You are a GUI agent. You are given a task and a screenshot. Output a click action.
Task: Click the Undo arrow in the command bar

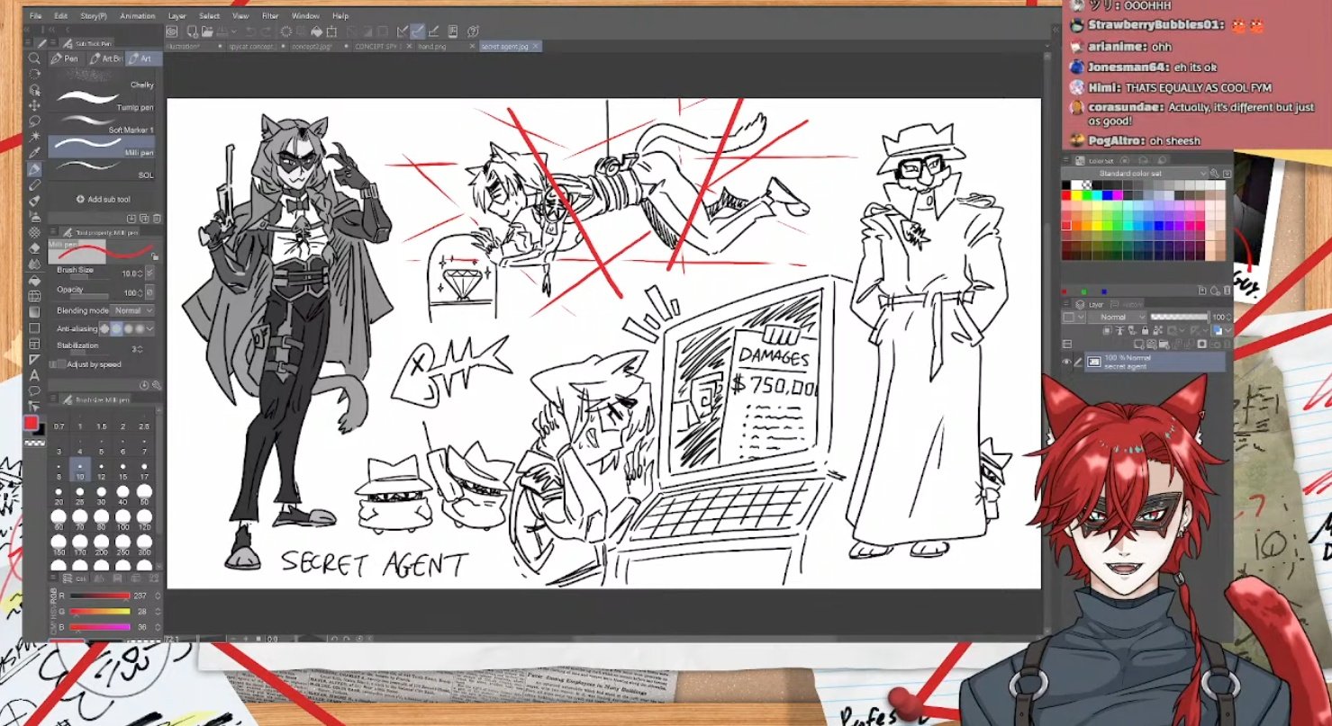coord(253,31)
